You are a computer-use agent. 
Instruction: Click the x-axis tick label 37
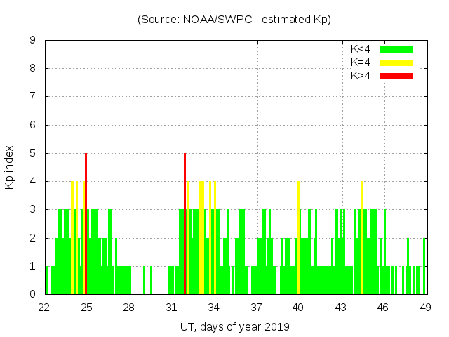click(x=256, y=307)
